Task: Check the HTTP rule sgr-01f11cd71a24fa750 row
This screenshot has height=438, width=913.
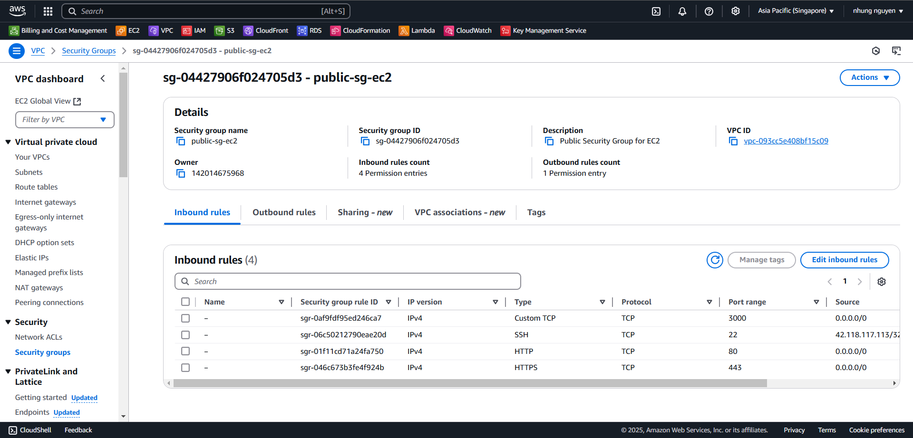Action: tap(185, 351)
